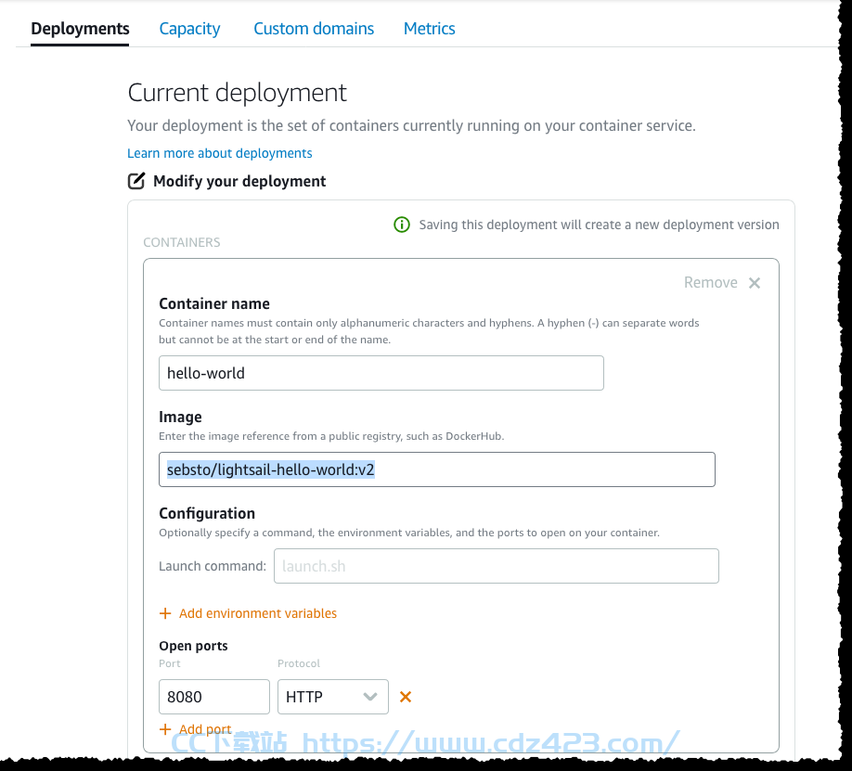The image size is (852, 771).
Task: Click the plus icon beside Add port
Action: coord(165,729)
